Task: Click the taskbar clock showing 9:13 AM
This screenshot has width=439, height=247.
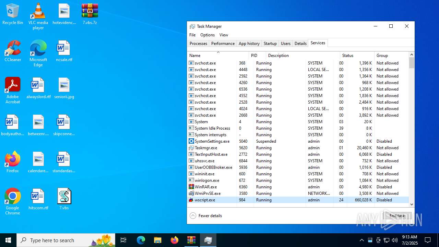Action: pyautogui.click(x=410, y=240)
